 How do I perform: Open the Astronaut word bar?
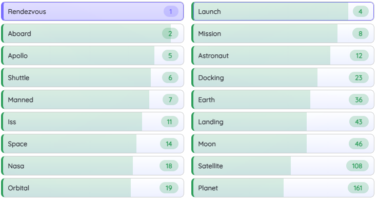283,55
